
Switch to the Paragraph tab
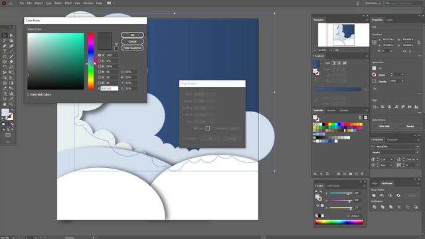click(392, 140)
